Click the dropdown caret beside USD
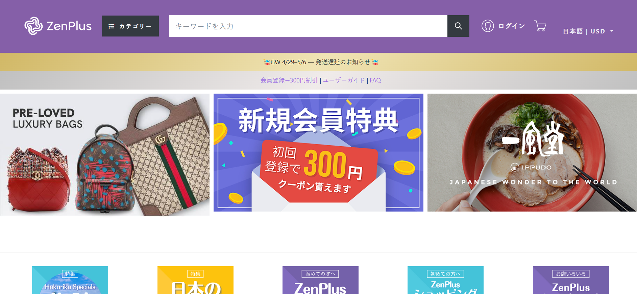The width and height of the screenshot is (637, 294). (611, 31)
